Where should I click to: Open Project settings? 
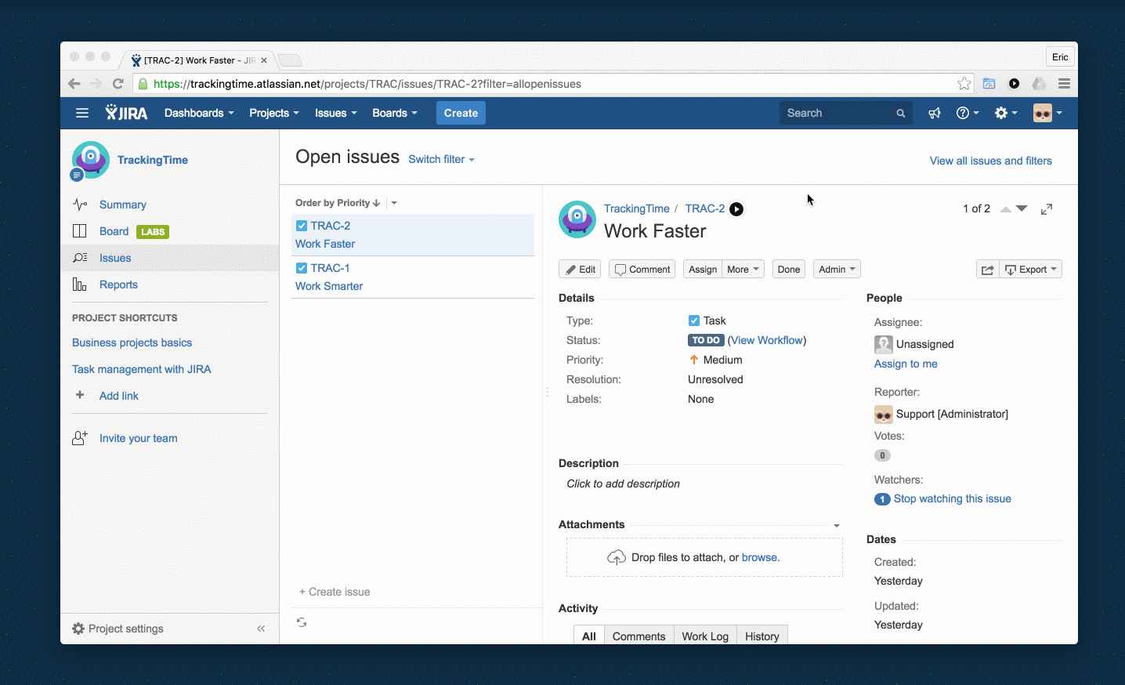pos(118,629)
